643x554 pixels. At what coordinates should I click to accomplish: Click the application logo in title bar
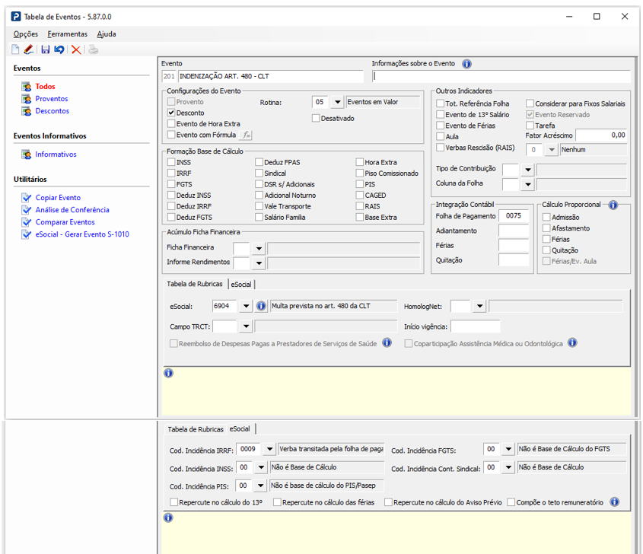16,17
